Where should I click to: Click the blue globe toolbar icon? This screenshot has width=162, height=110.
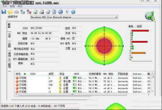pos(60,12)
